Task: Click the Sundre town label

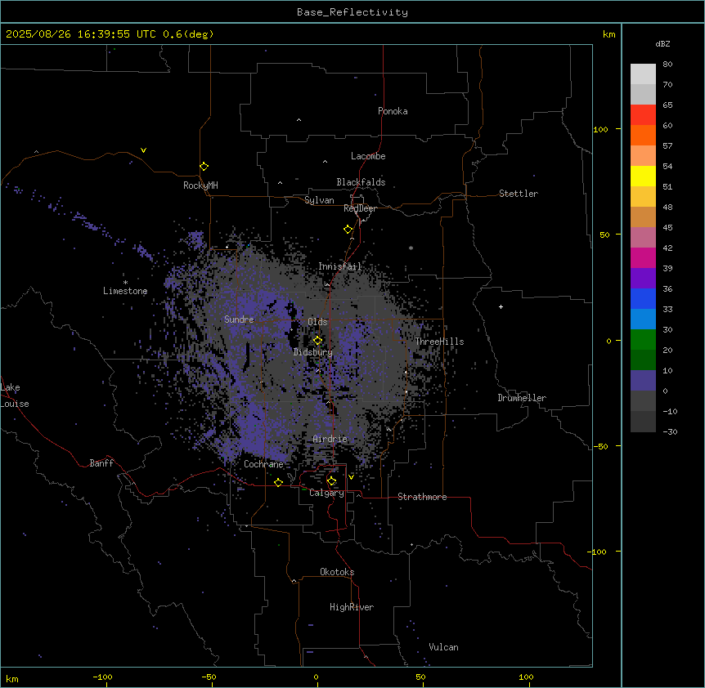Action: (x=239, y=319)
